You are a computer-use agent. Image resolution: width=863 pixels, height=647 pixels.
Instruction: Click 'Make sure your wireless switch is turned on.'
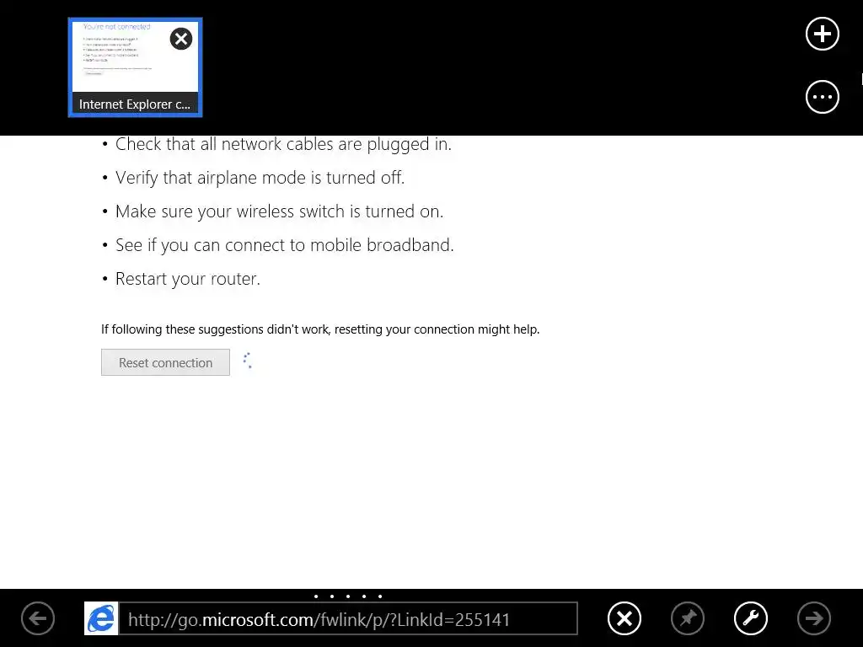pyautogui.click(x=279, y=211)
